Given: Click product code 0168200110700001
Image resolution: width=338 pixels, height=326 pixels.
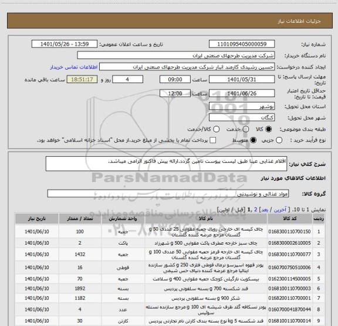Looking at the screenshot, I should tap(289, 298).
